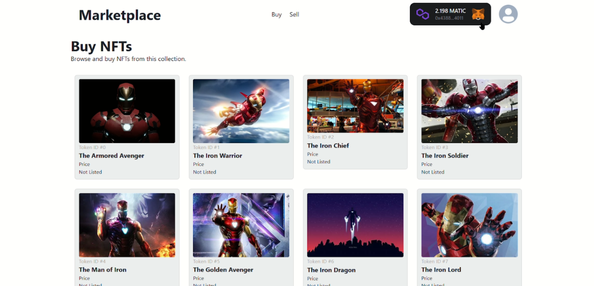This screenshot has height=286, width=594.
Task: Click the Marketplace logo title
Action: pos(120,15)
